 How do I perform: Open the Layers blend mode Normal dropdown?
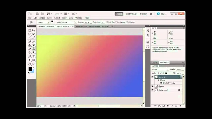point(160,69)
